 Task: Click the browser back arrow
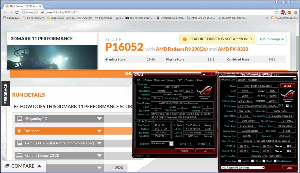(x=5, y=12)
